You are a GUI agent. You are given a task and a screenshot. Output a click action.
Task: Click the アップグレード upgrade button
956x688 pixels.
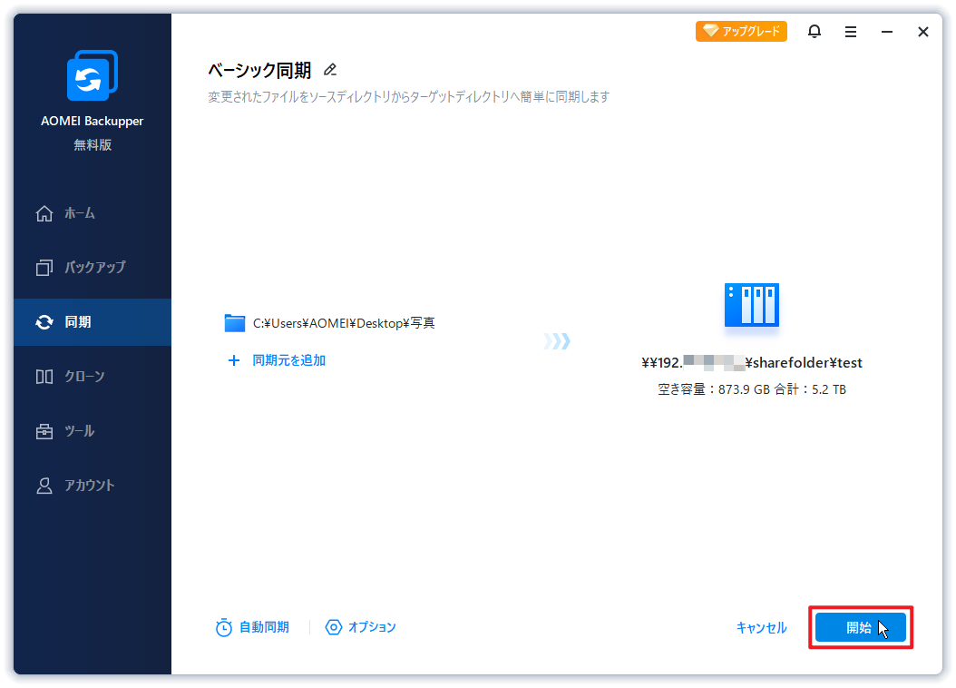pyautogui.click(x=741, y=31)
